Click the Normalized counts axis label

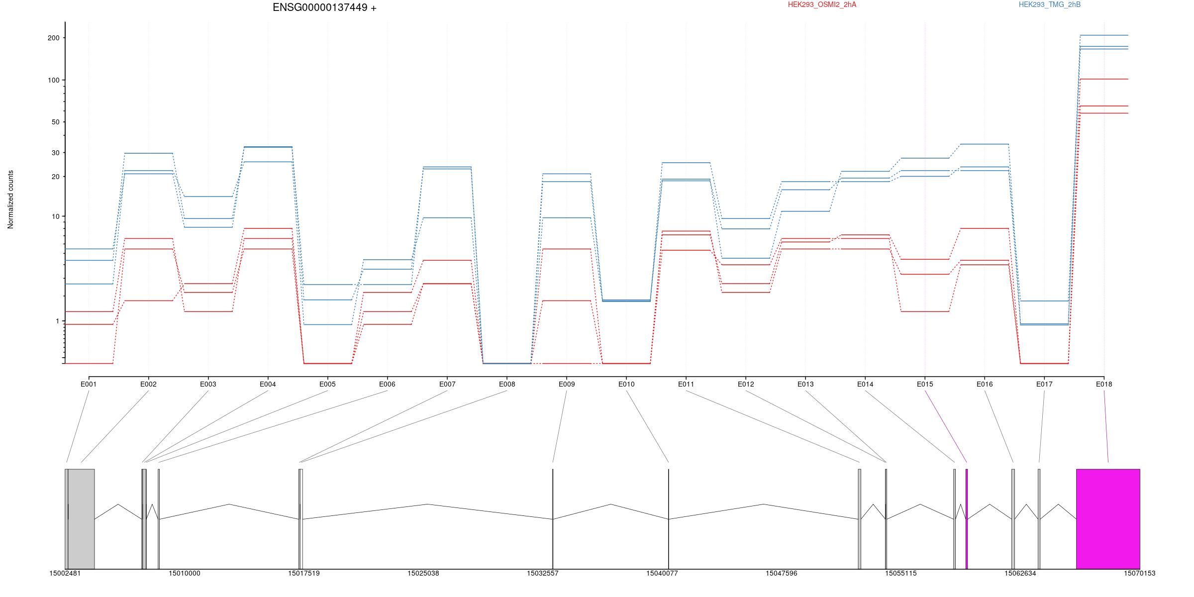(10, 199)
